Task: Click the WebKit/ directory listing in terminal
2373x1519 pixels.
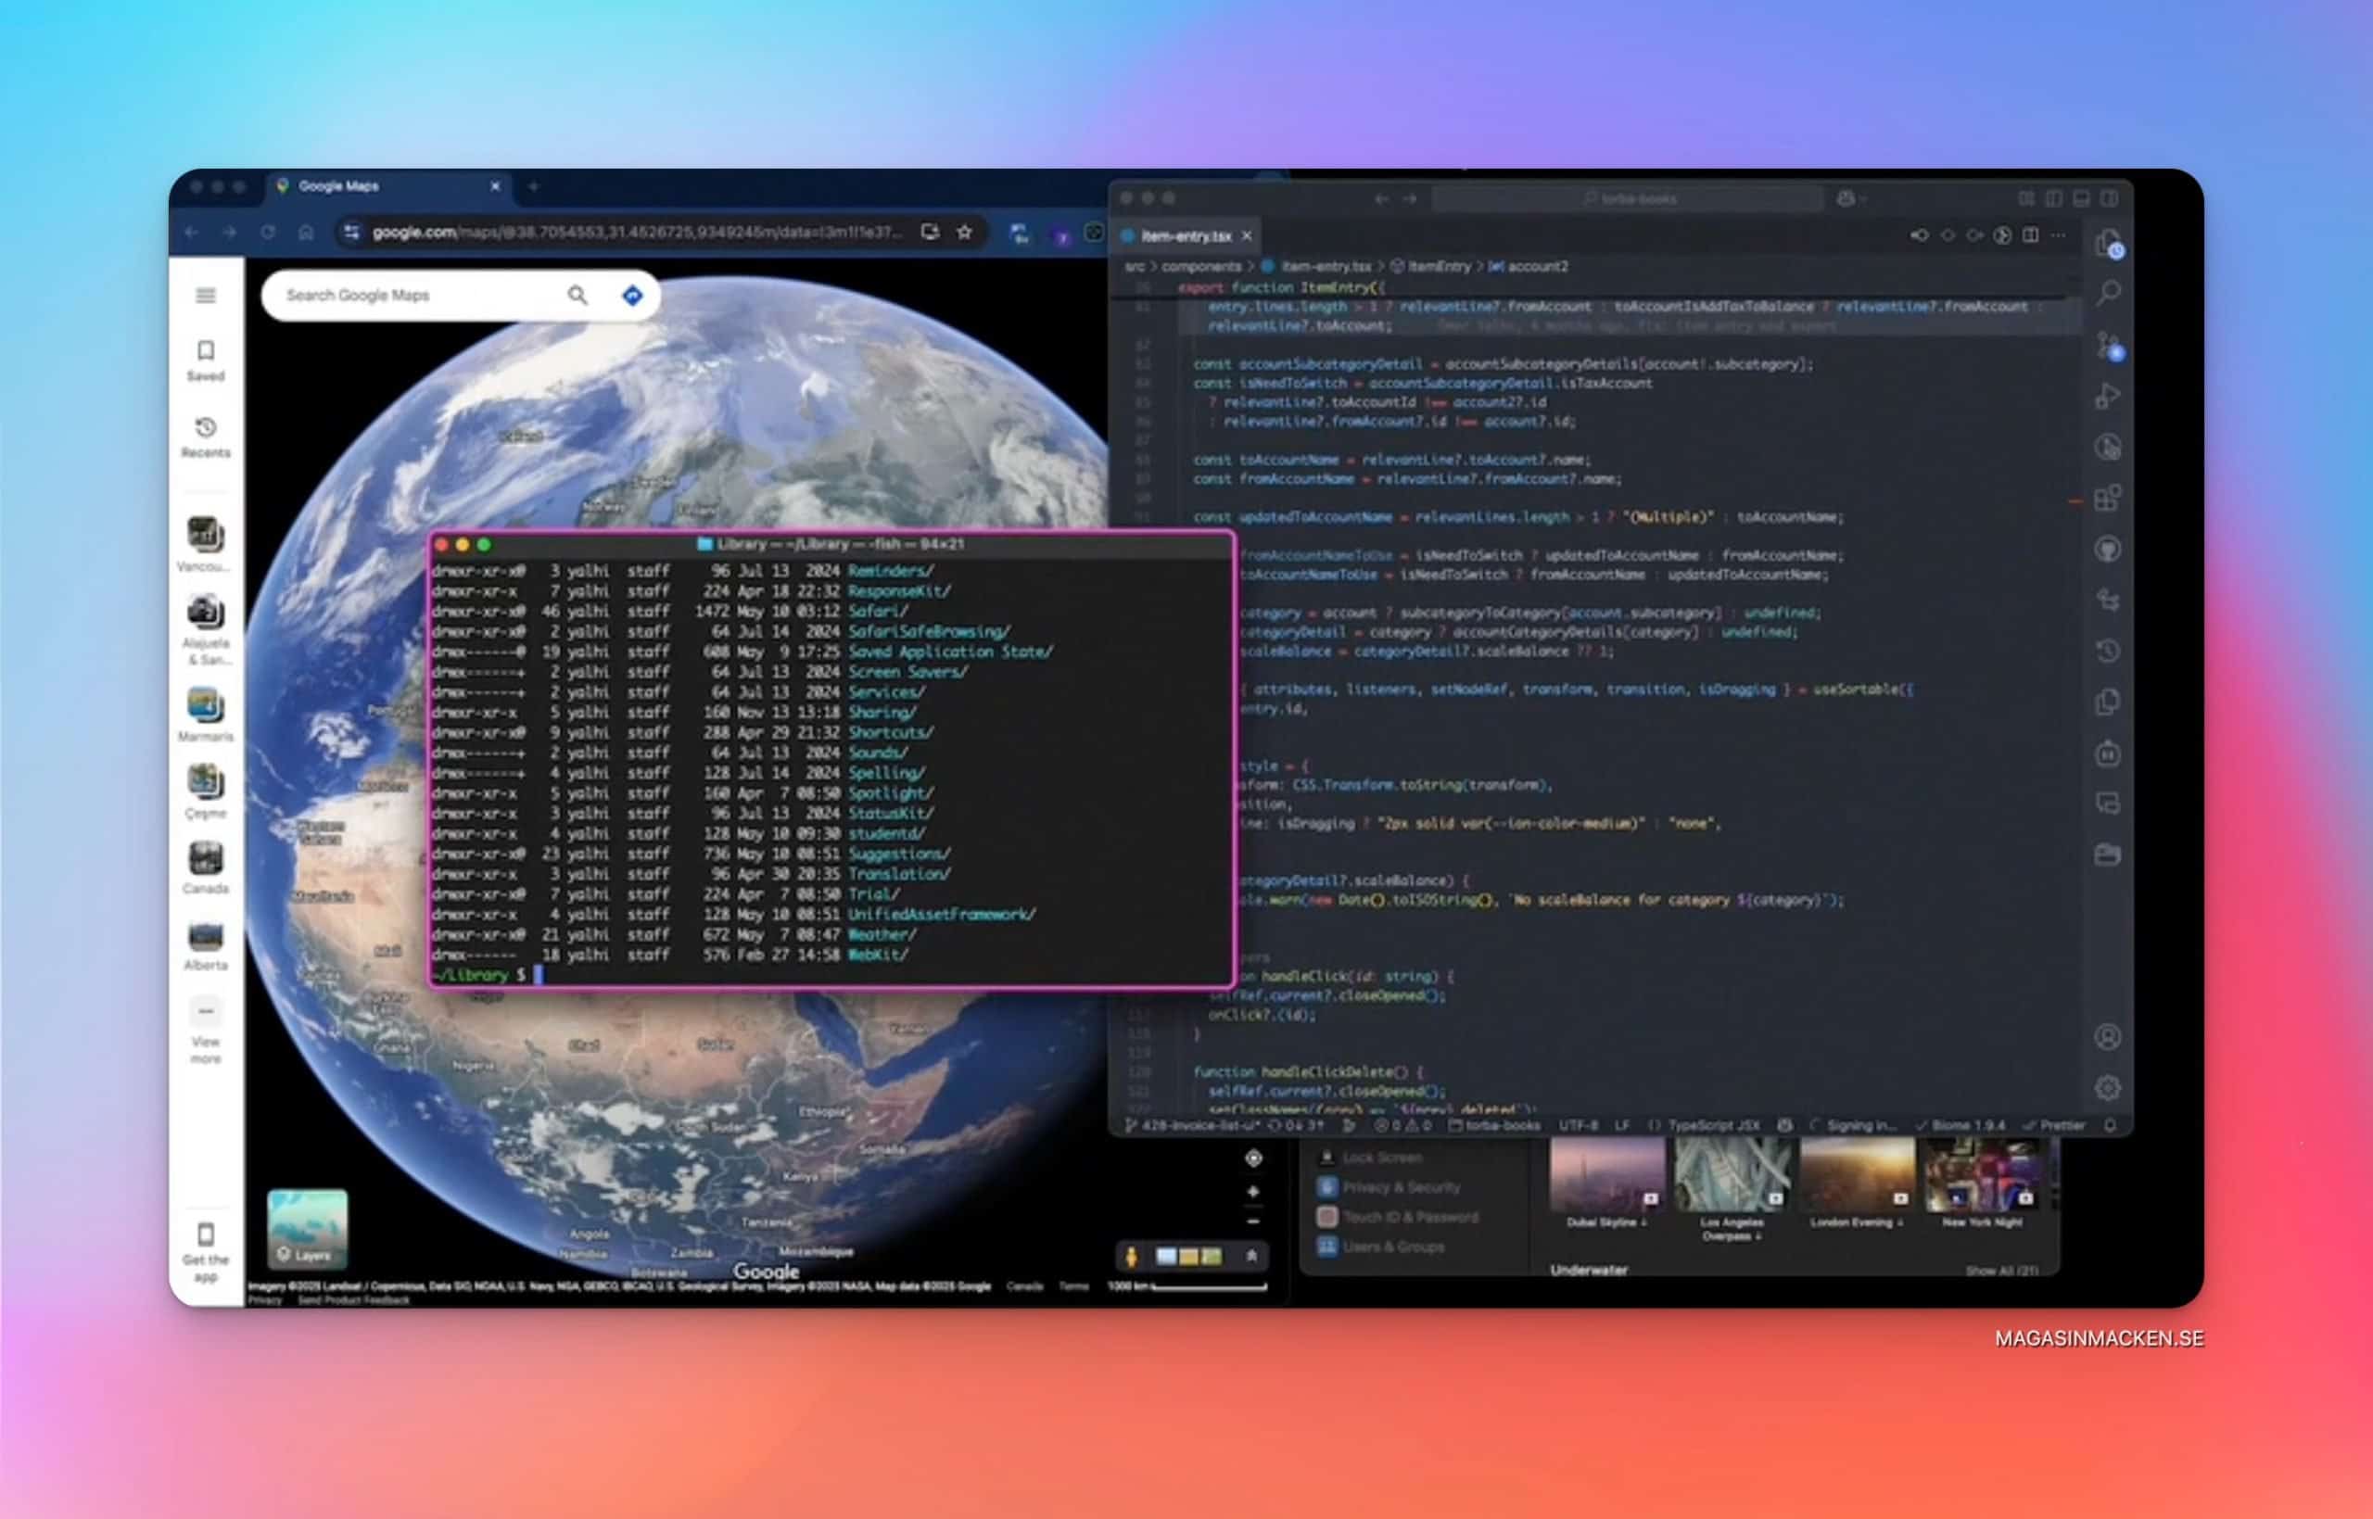Action: click(878, 954)
